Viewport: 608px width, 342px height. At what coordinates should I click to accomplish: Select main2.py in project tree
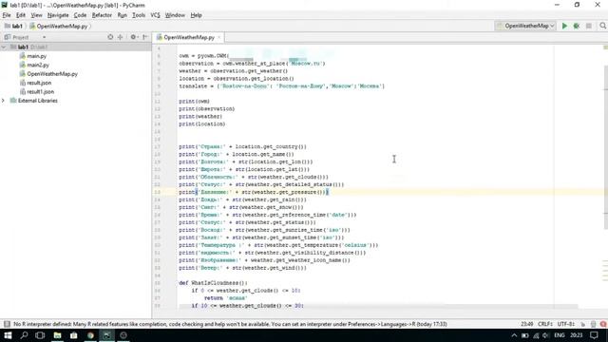pos(38,65)
